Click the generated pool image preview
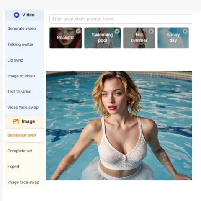Image resolution: width=201 pixels, height=201 pixels. tap(119, 126)
